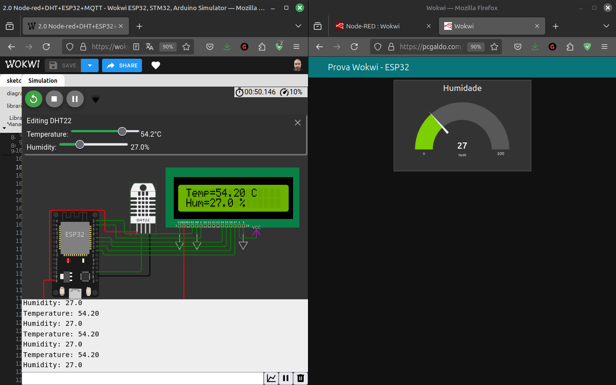The width and height of the screenshot is (616, 385).
Task: Click the SHARE button
Action: click(122, 65)
